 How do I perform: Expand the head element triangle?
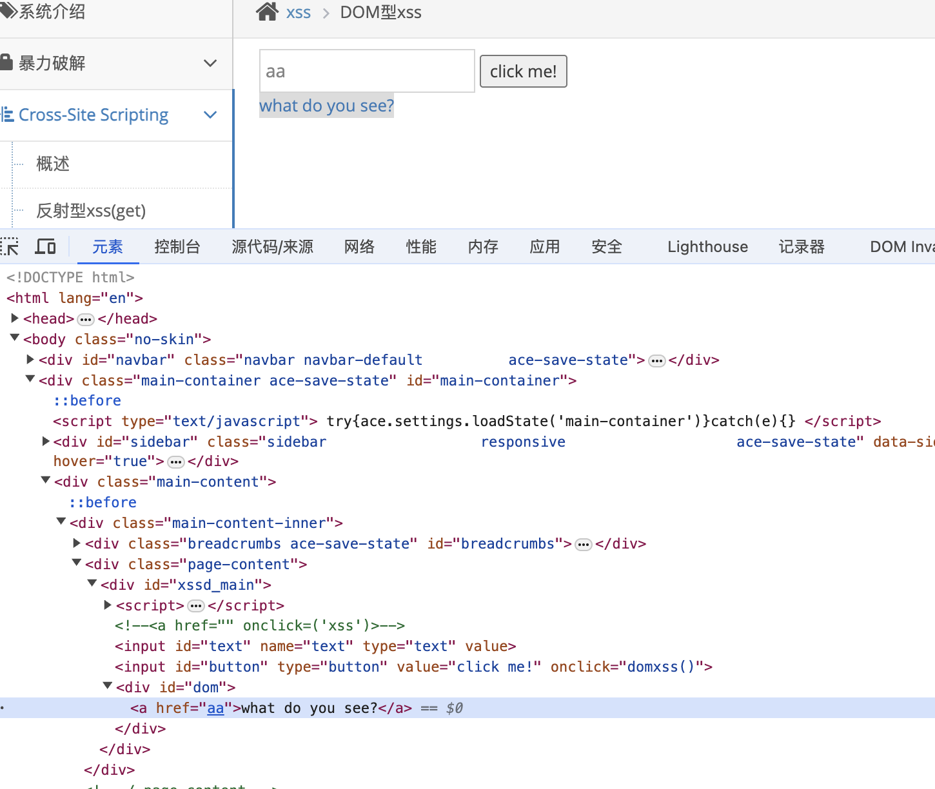(x=15, y=318)
